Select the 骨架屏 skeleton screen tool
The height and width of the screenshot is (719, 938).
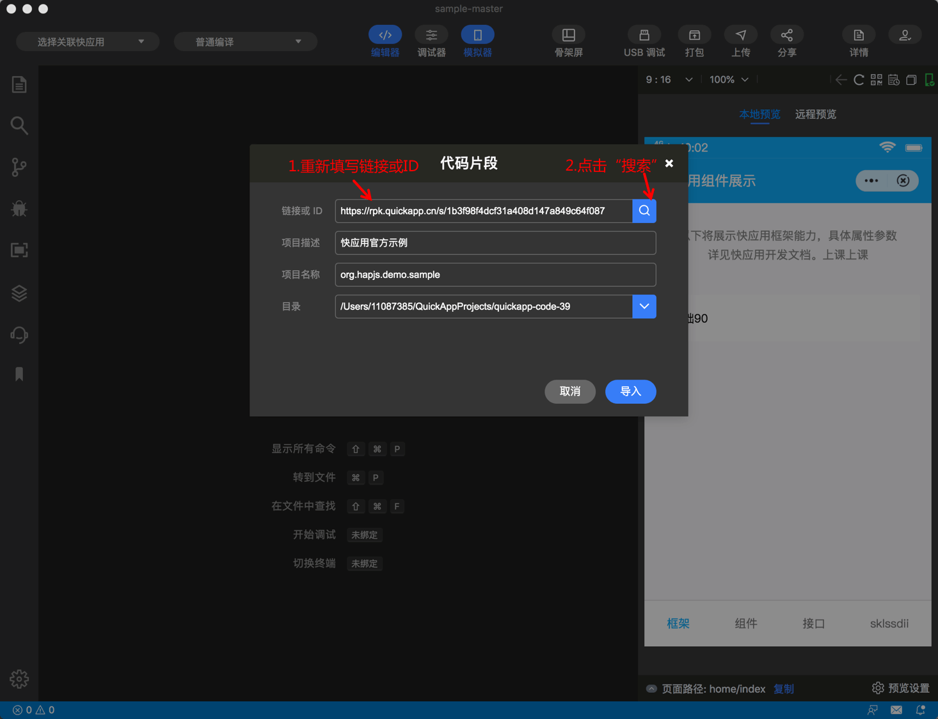point(568,41)
